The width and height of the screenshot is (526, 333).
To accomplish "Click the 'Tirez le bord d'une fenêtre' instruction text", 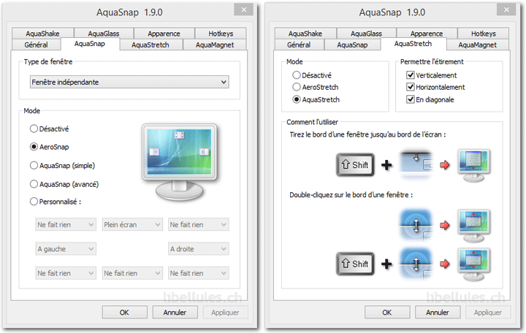I will 367,134.
